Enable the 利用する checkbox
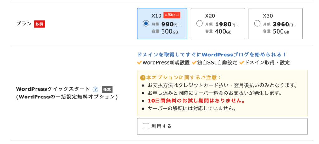Image resolution: width=319 pixels, height=144 pixels. (x=146, y=126)
